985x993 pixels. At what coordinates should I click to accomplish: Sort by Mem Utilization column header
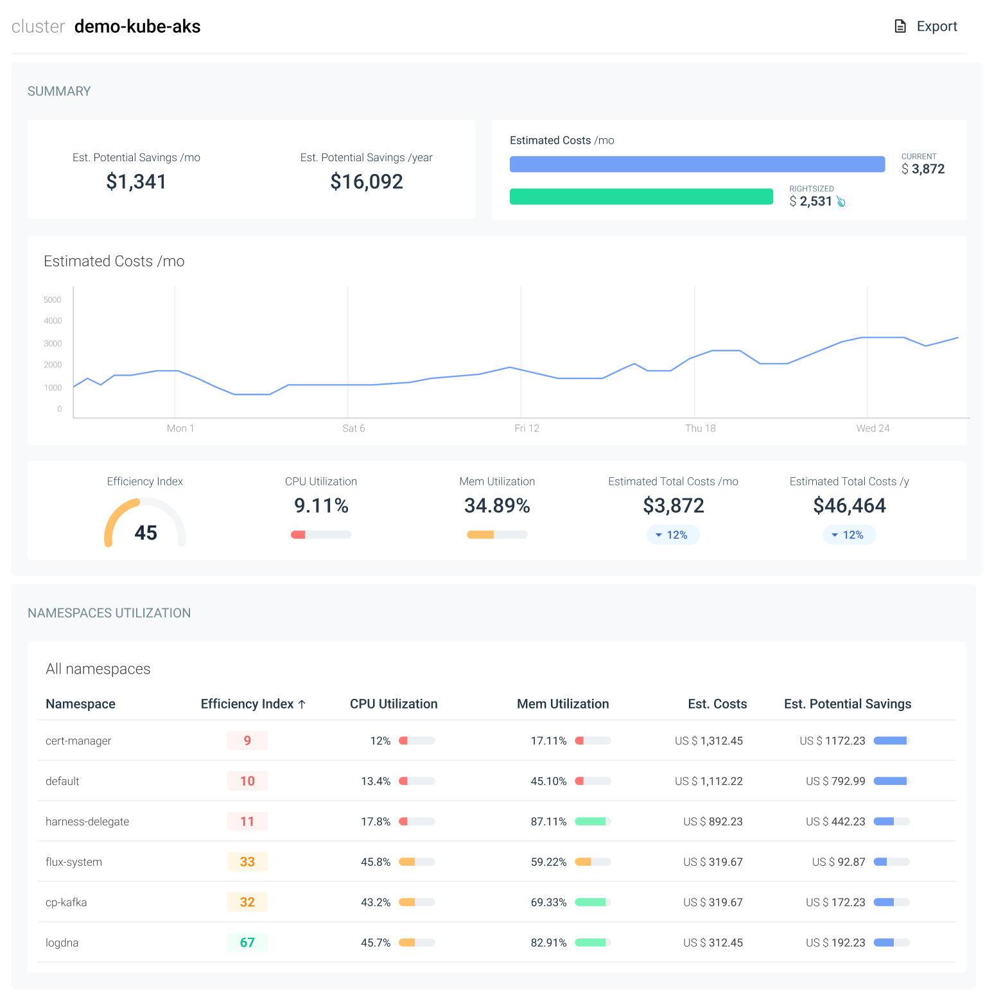click(563, 704)
